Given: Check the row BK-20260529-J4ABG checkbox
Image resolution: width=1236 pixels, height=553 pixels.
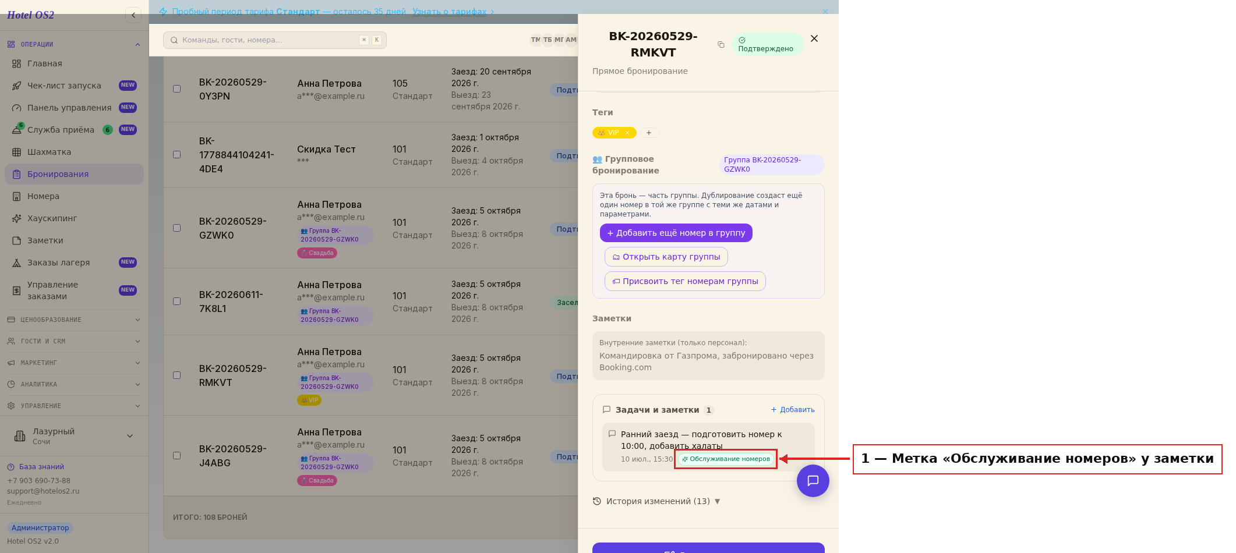Looking at the screenshot, I should pos(176,456).
